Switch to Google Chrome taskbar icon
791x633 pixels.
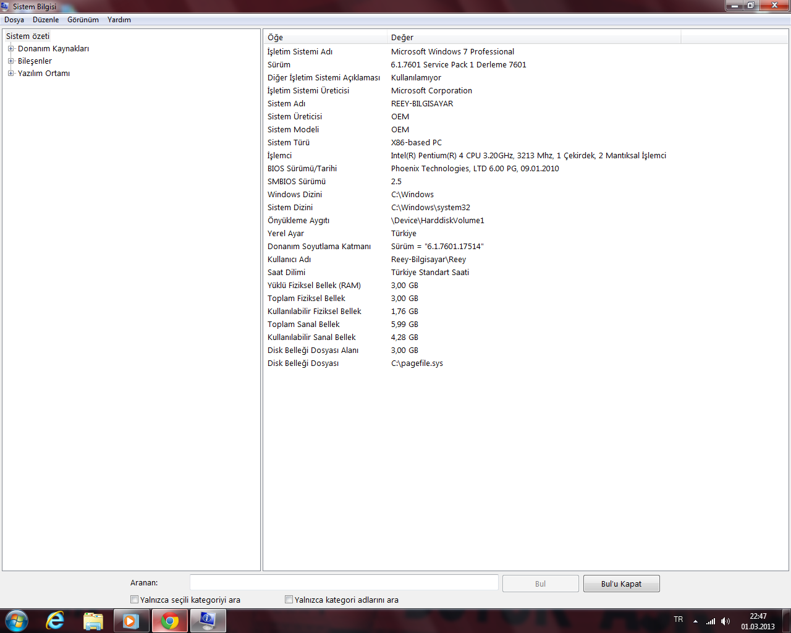click(169, 621)
